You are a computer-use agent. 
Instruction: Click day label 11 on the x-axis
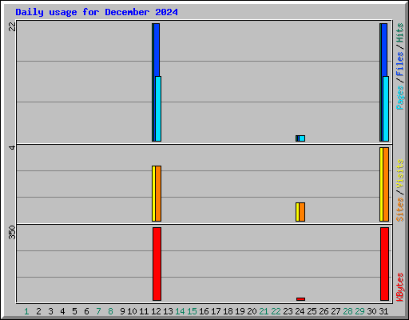(x=144, y=311)
